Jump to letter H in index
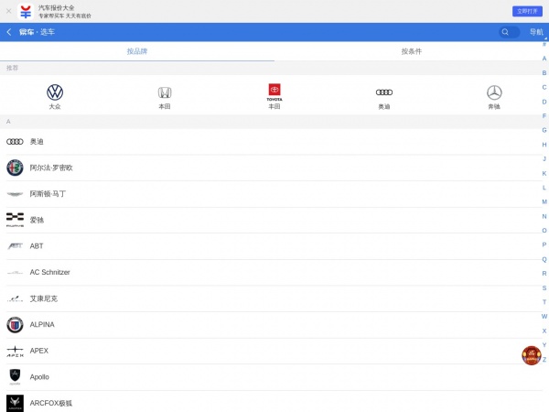Viewport: 549px width, 412px height. tap(544, 145)
